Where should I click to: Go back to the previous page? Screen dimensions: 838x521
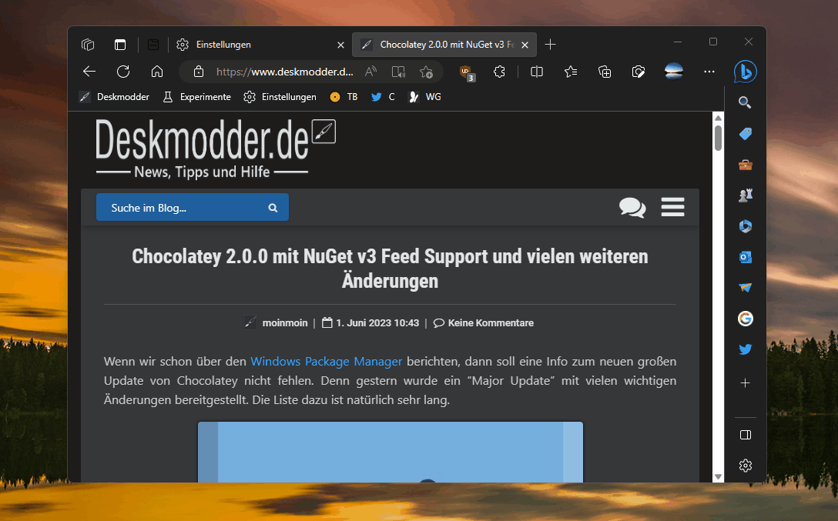click(x=89, y=72)
